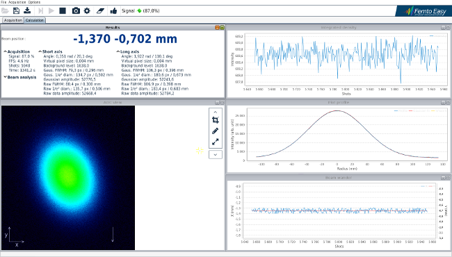Collapse the Long axis section

118,51
